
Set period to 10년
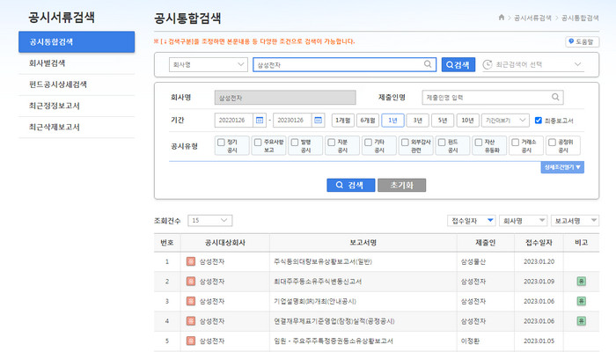coord(467,121)
